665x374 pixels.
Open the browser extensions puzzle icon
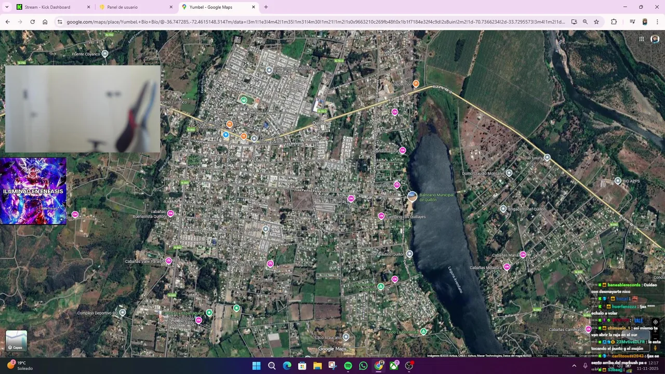tap(614, 22)
